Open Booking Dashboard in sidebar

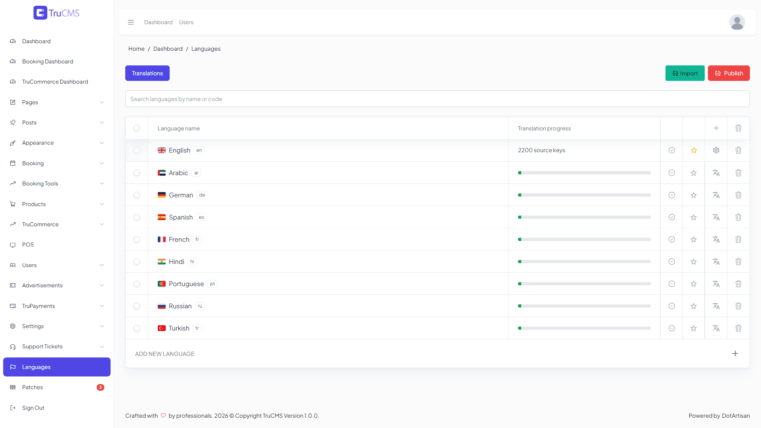57,61
